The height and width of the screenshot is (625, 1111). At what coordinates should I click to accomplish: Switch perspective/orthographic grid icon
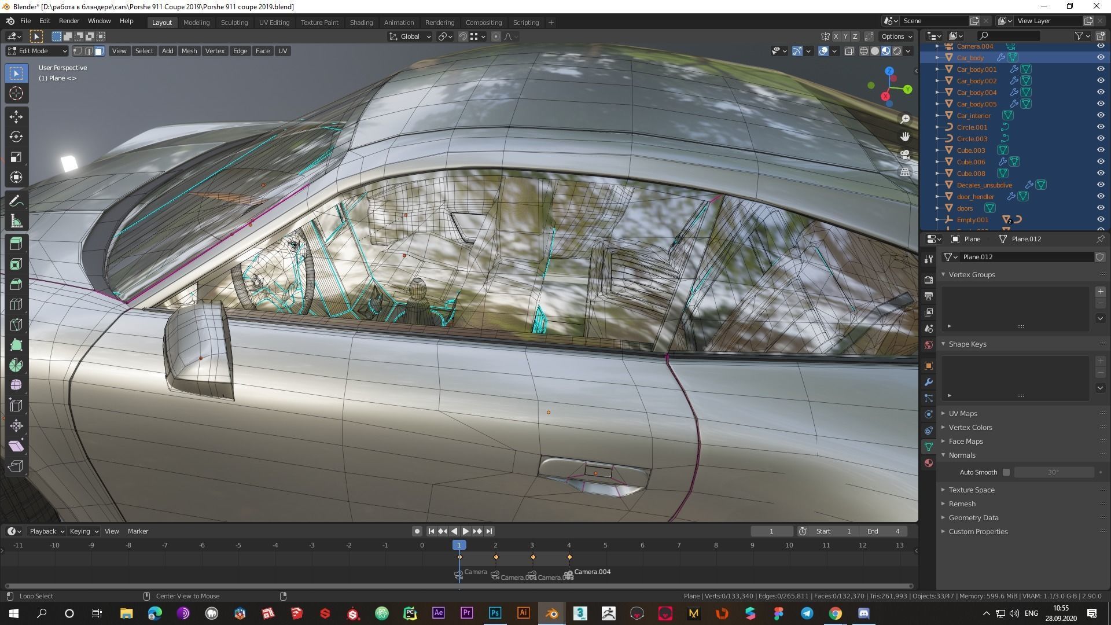tap(905, 172)
